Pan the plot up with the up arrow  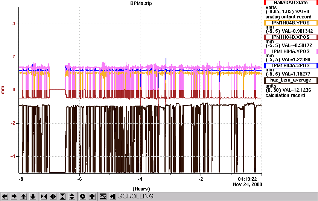(x=23, y=196)
